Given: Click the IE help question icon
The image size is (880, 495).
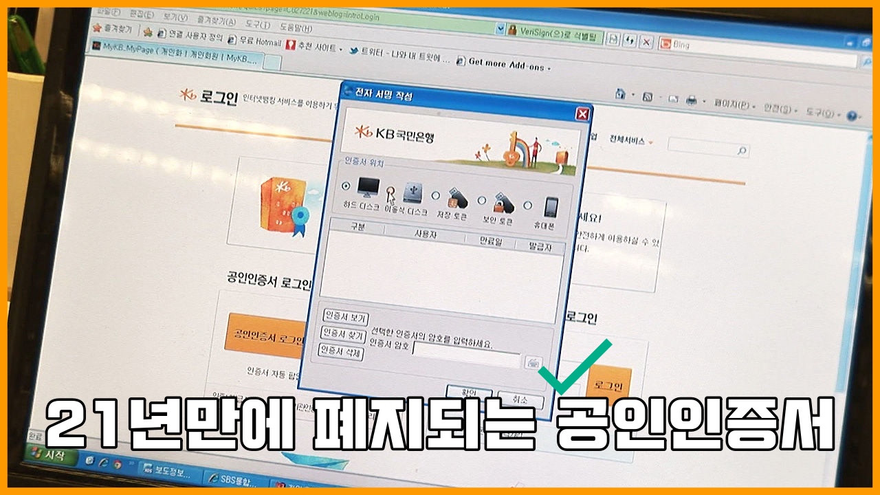Looking at the screenshot, I should click(x=852, y=117).
